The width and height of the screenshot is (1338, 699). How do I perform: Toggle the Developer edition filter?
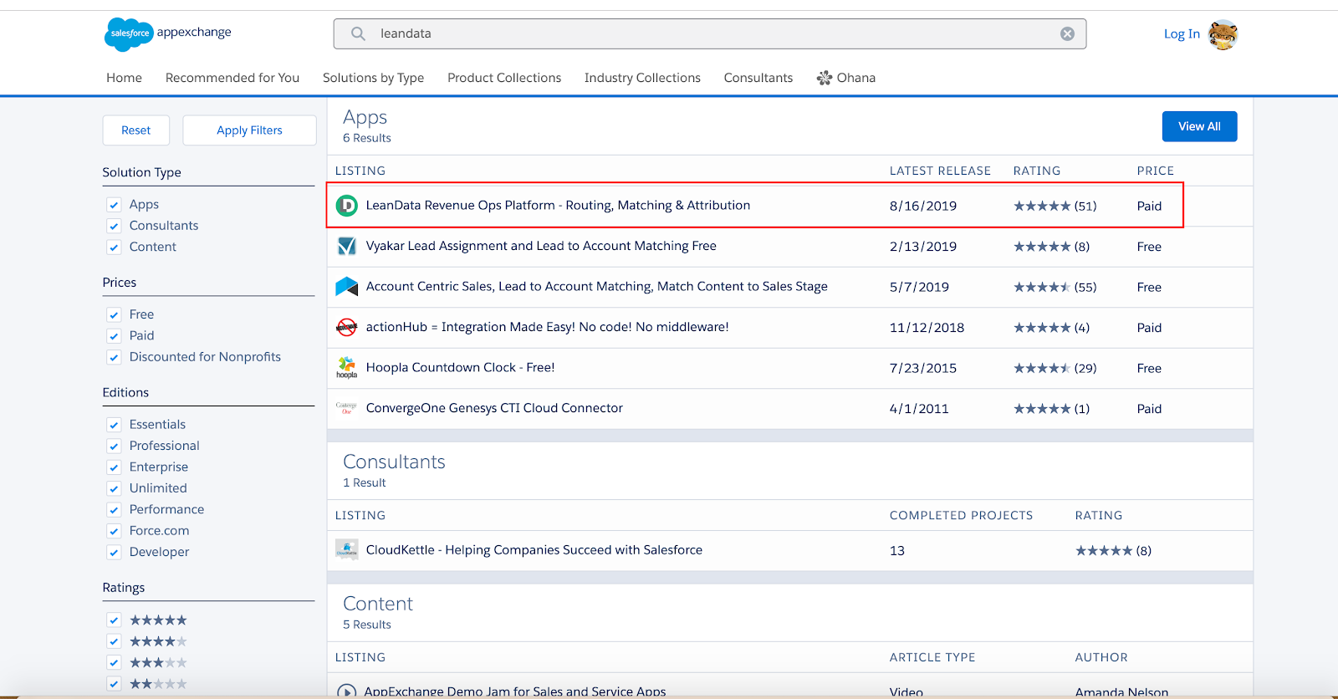click(x=114, y=553)
